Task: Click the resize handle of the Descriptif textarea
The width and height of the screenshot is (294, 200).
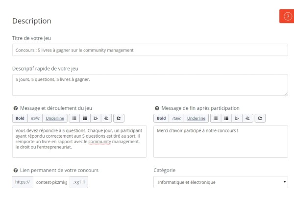Action: pyautogui.click(x=286, y=93)
